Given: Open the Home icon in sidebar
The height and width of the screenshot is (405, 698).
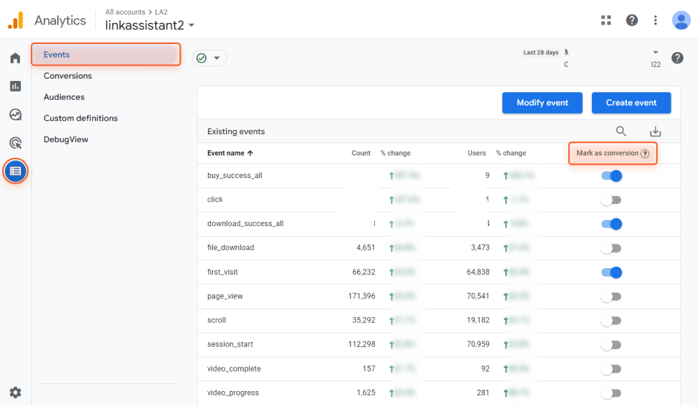Looking at the screenshot, I should (x=15, y=58).
